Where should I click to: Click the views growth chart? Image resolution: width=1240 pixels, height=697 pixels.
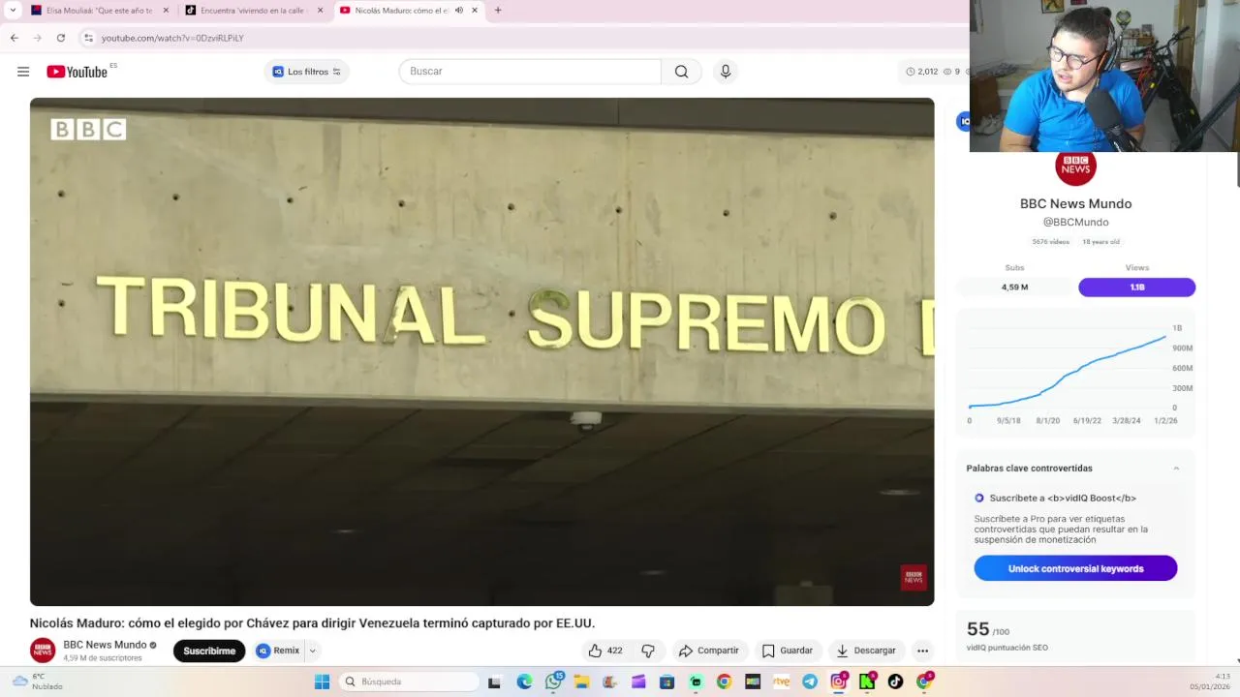coord(1075,376)
